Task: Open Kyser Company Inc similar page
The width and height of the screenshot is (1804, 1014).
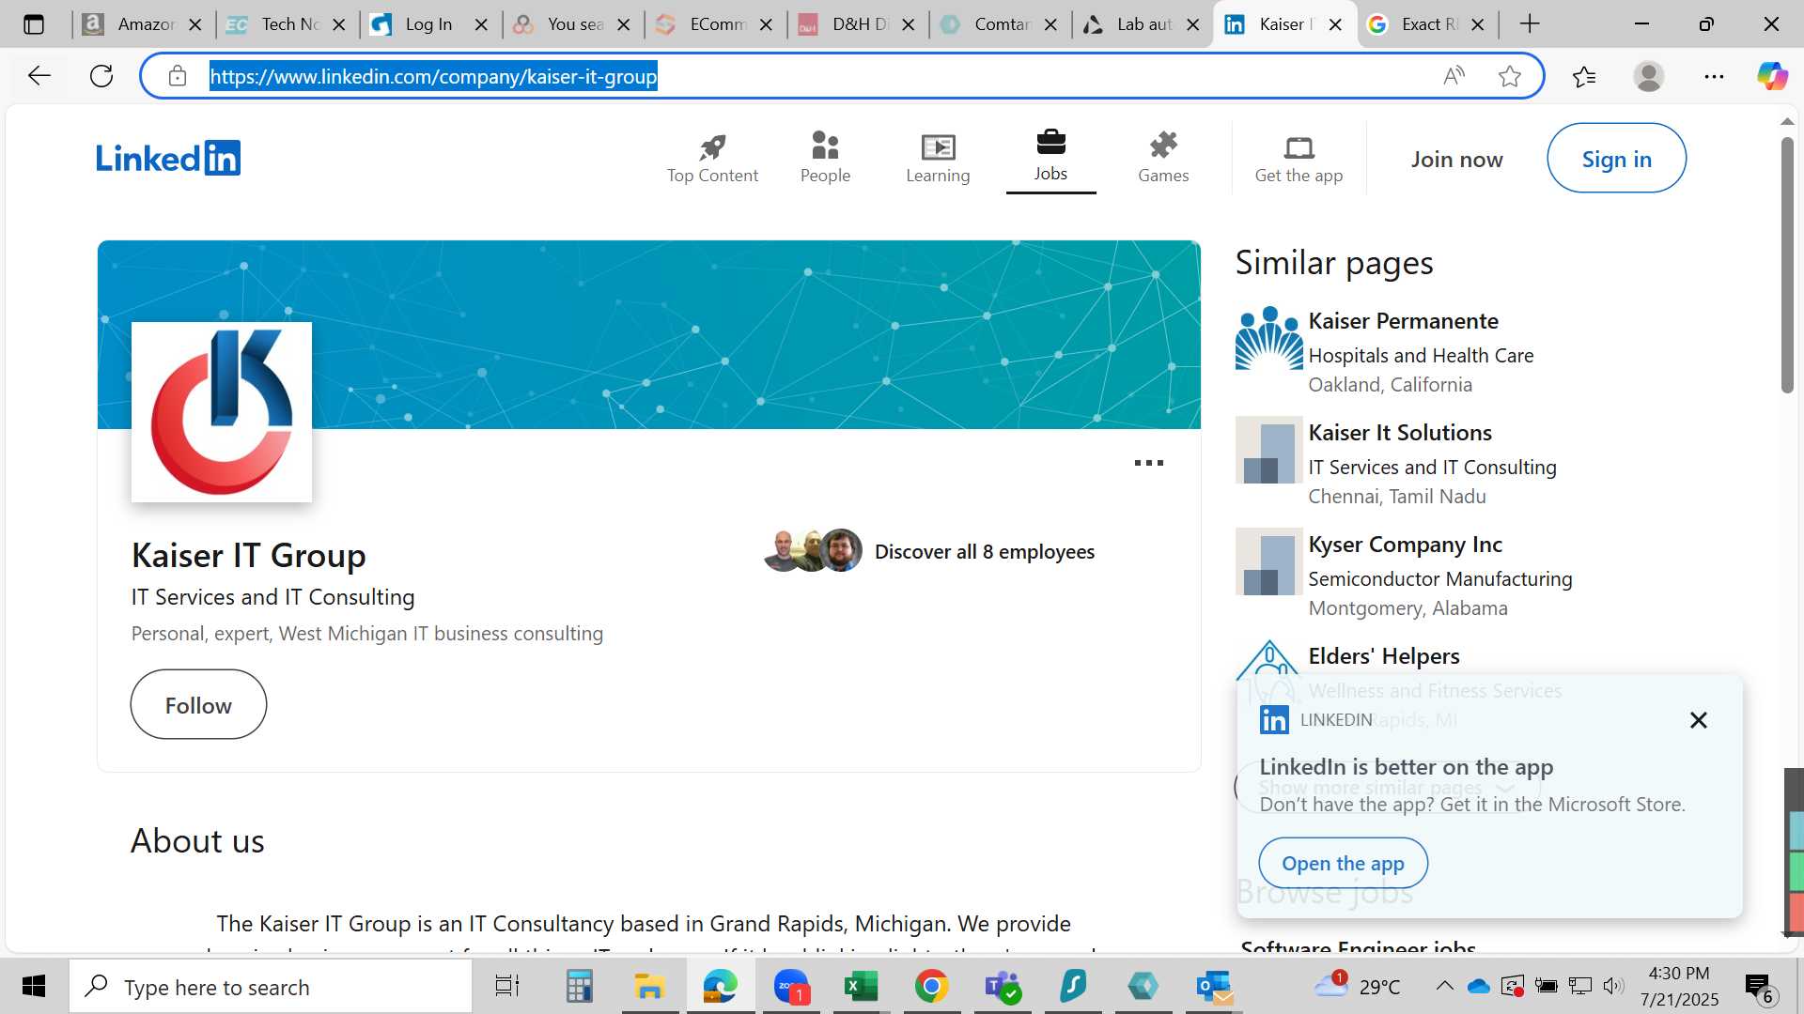Action: (x=1405, y=545)
